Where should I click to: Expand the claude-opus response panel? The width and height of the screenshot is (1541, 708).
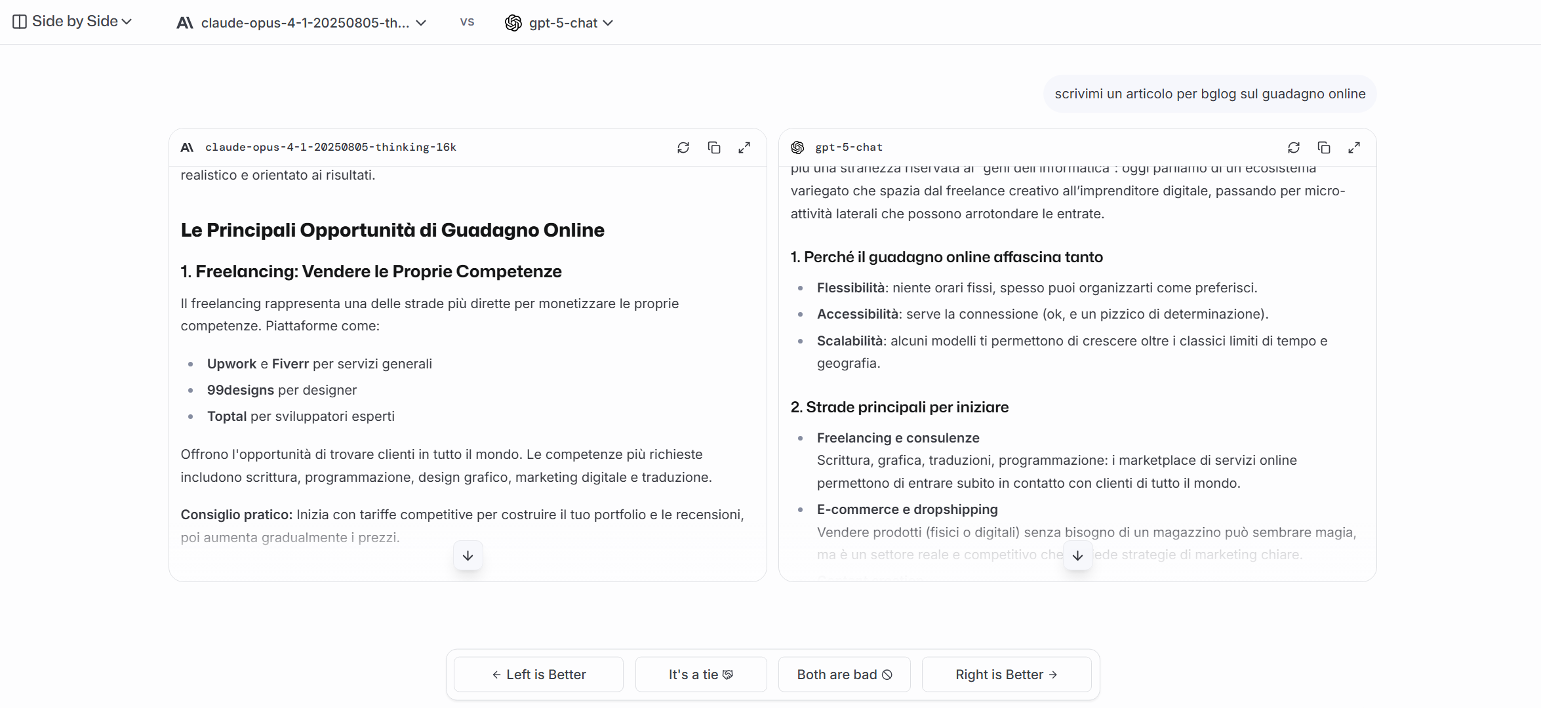[x=744, y=147]
